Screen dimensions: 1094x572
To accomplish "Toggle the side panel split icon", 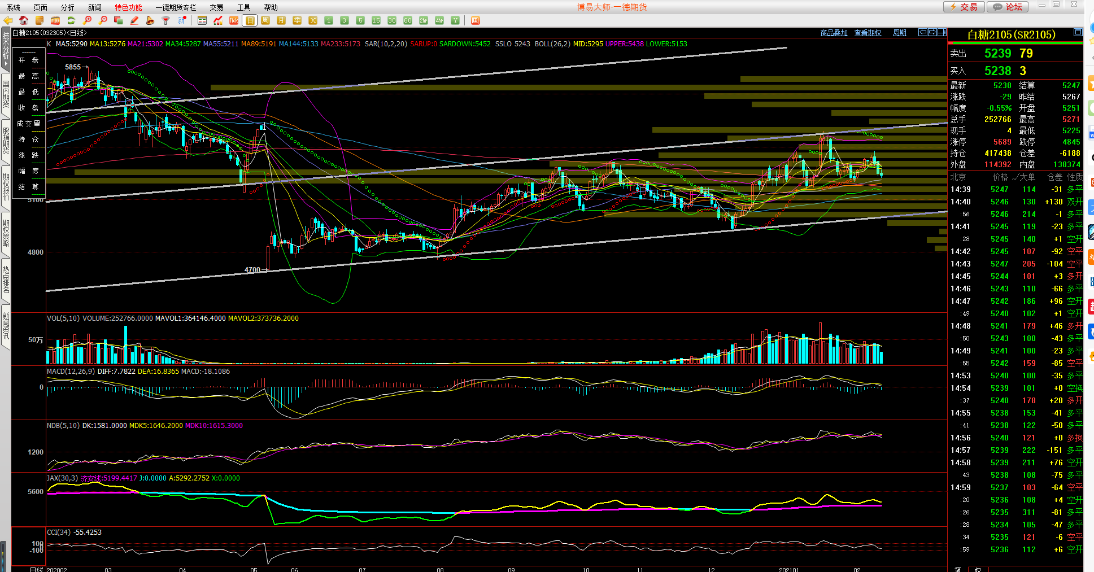I will click(942, 32).
